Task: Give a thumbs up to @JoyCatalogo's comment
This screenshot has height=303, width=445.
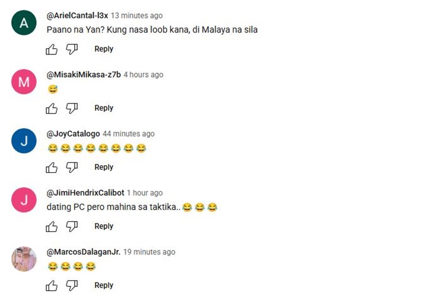Action: pos(52,167)
